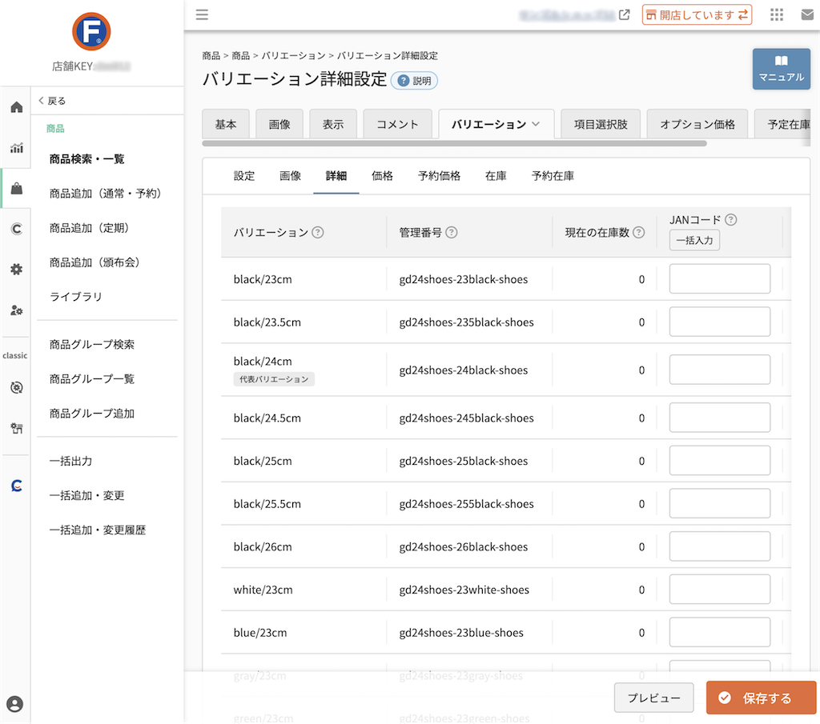
Task: Open the account avatar icon
Action: click(14, 704)
